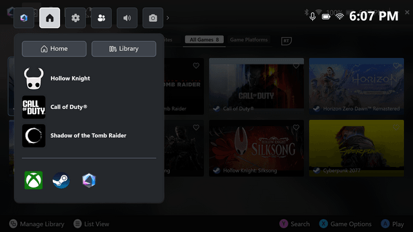This screenshot has height=232, width=413.
Task: Click the Manage Library view glyph icon
Action: click(13, 224)
